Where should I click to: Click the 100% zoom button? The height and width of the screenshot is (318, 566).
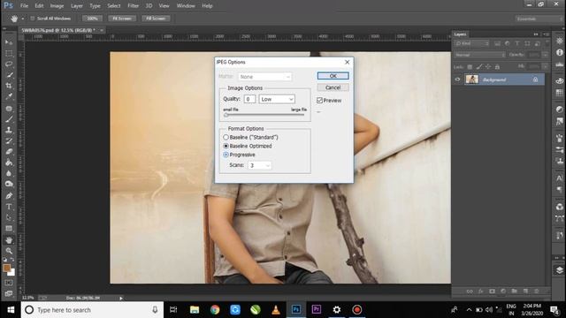92,19
